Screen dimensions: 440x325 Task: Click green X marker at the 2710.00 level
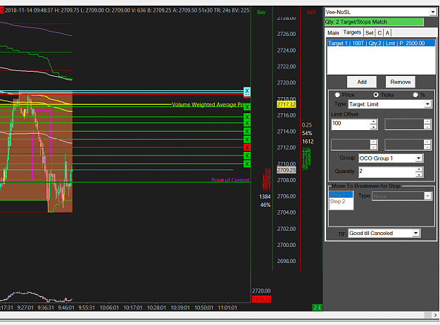(247, 164)
